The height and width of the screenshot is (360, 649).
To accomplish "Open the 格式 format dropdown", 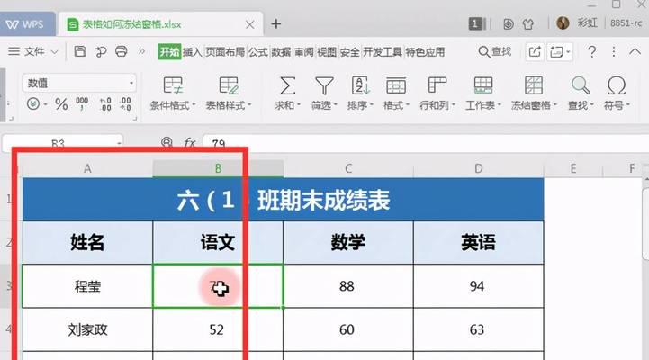I will click(396, 93).
